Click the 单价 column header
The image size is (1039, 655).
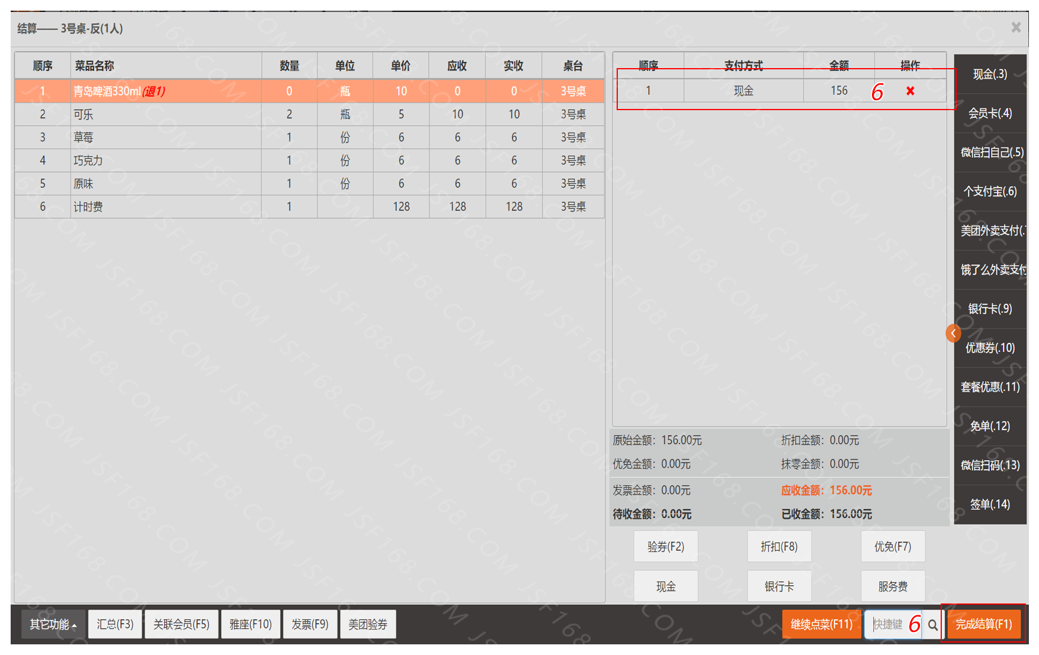point(401,66)
